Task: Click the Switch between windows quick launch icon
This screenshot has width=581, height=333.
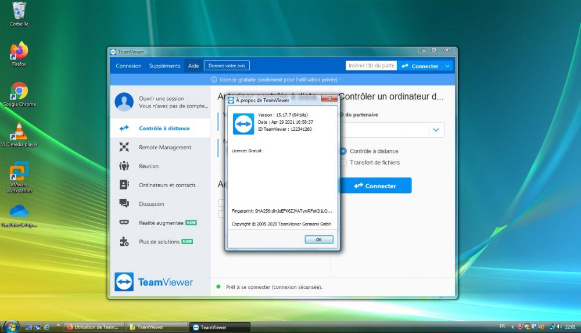Action: tap(37, 327)
